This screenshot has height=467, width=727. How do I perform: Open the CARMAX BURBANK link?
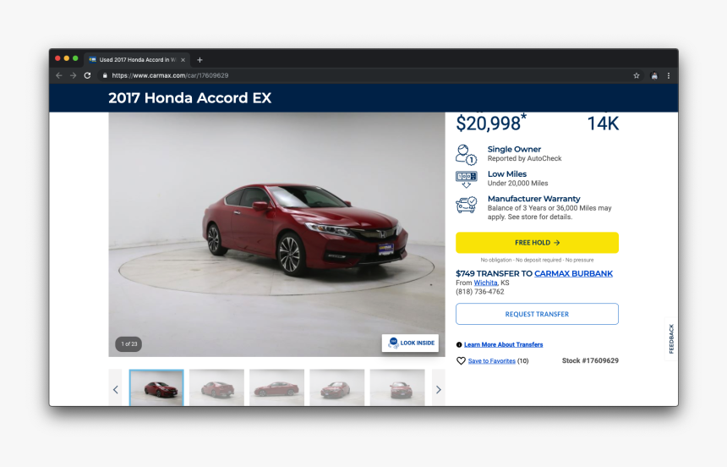click(573, 273)
